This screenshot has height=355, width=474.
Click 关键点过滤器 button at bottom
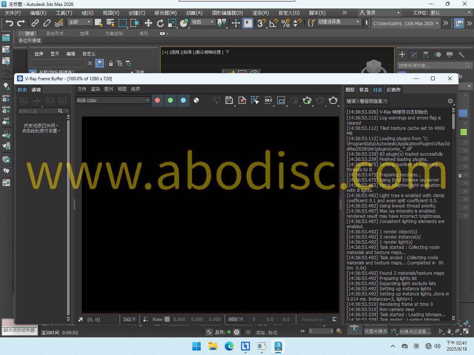[415, 331]
